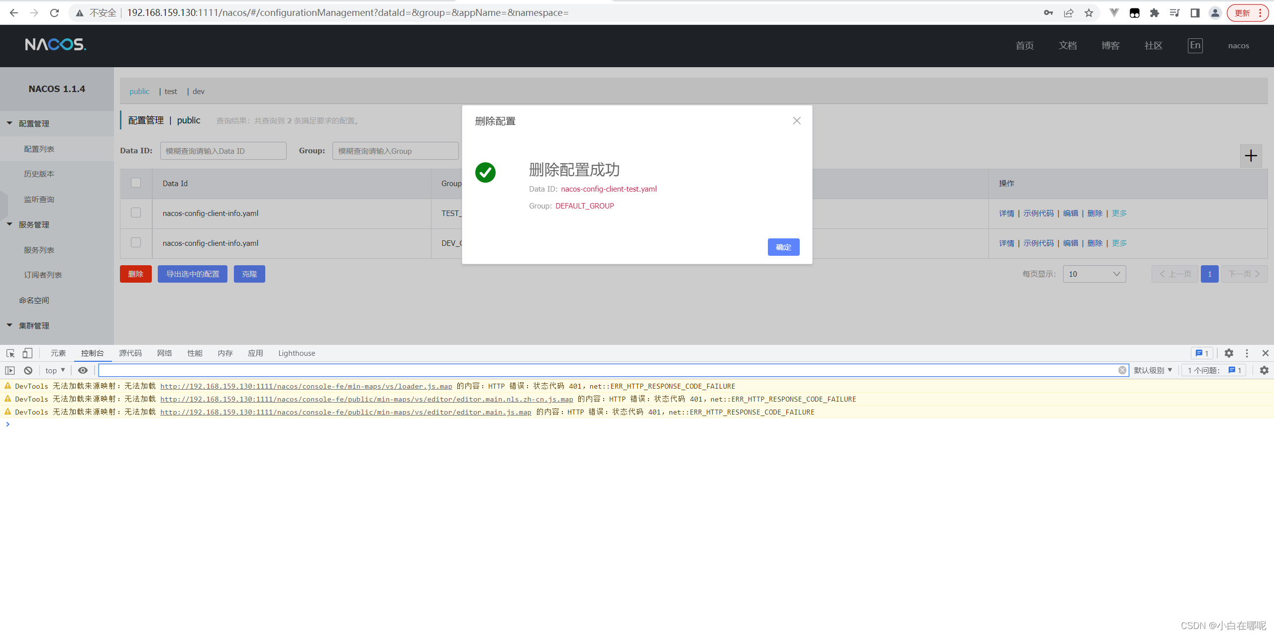This screenshot has height=635, width=1274.
Task: Click the clear console icon
Action: pyautogui.click(x=28, y=370)
